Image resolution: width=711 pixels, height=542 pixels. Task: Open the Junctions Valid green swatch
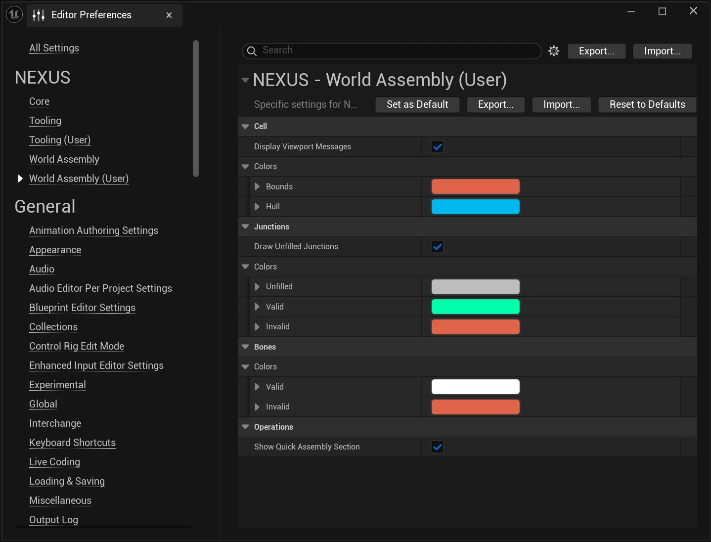[476, 307]
